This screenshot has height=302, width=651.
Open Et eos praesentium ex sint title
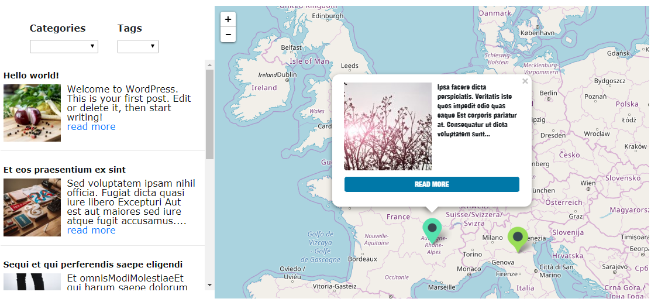pyautogui.click(x=64, y=170)
